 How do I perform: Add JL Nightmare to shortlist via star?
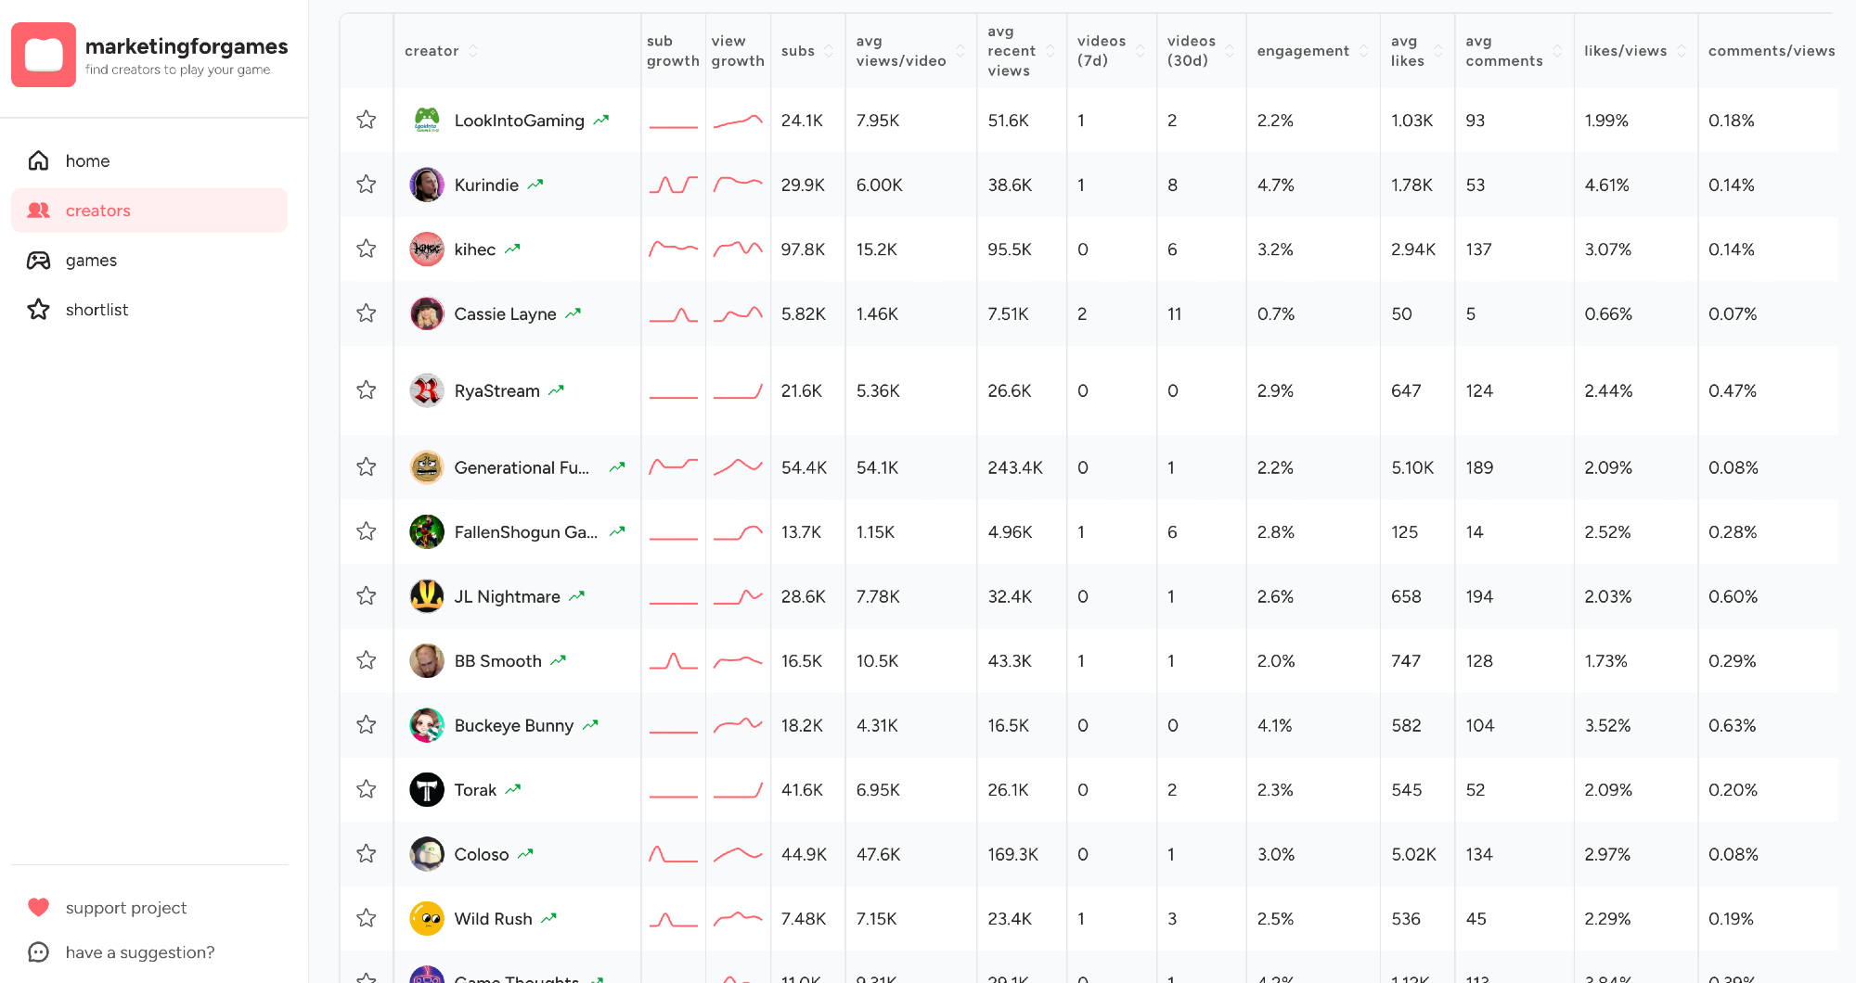coord(367,595)
